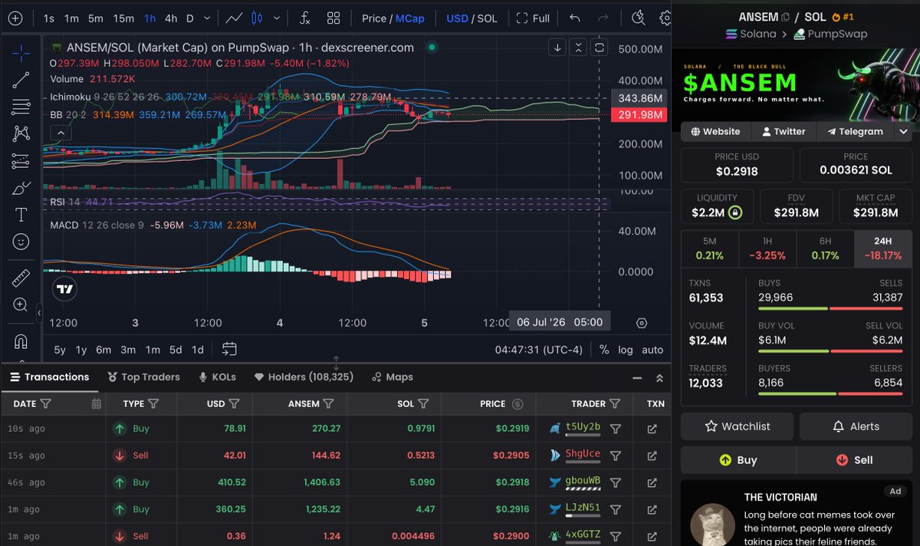Open the USD column filter
Image resolution: width=920 pixels, height=546 pixels.
point(234,403)
